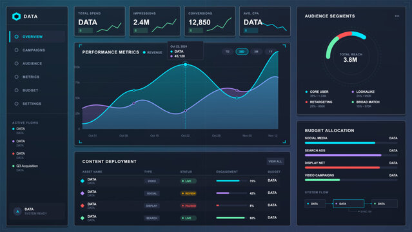Click the cyan Revenue legend dot
Viewport: 412px width, 232px height.
click(144, 52)
